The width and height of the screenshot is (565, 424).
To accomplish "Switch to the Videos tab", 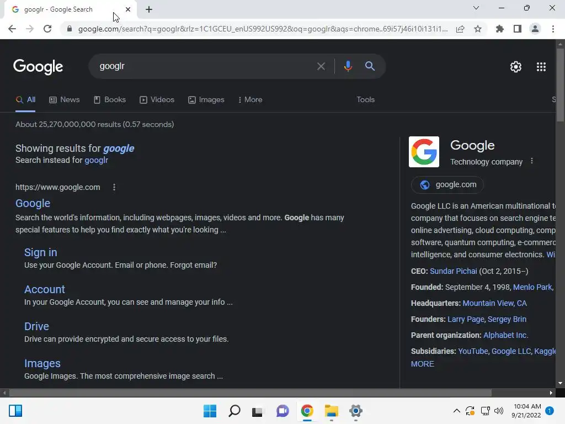I will coord(157,100).
